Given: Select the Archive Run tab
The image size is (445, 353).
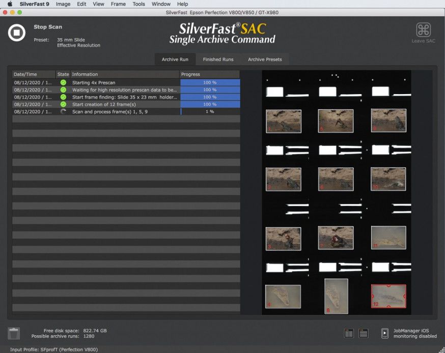Looking at the screenshot, I should (175, 60).
